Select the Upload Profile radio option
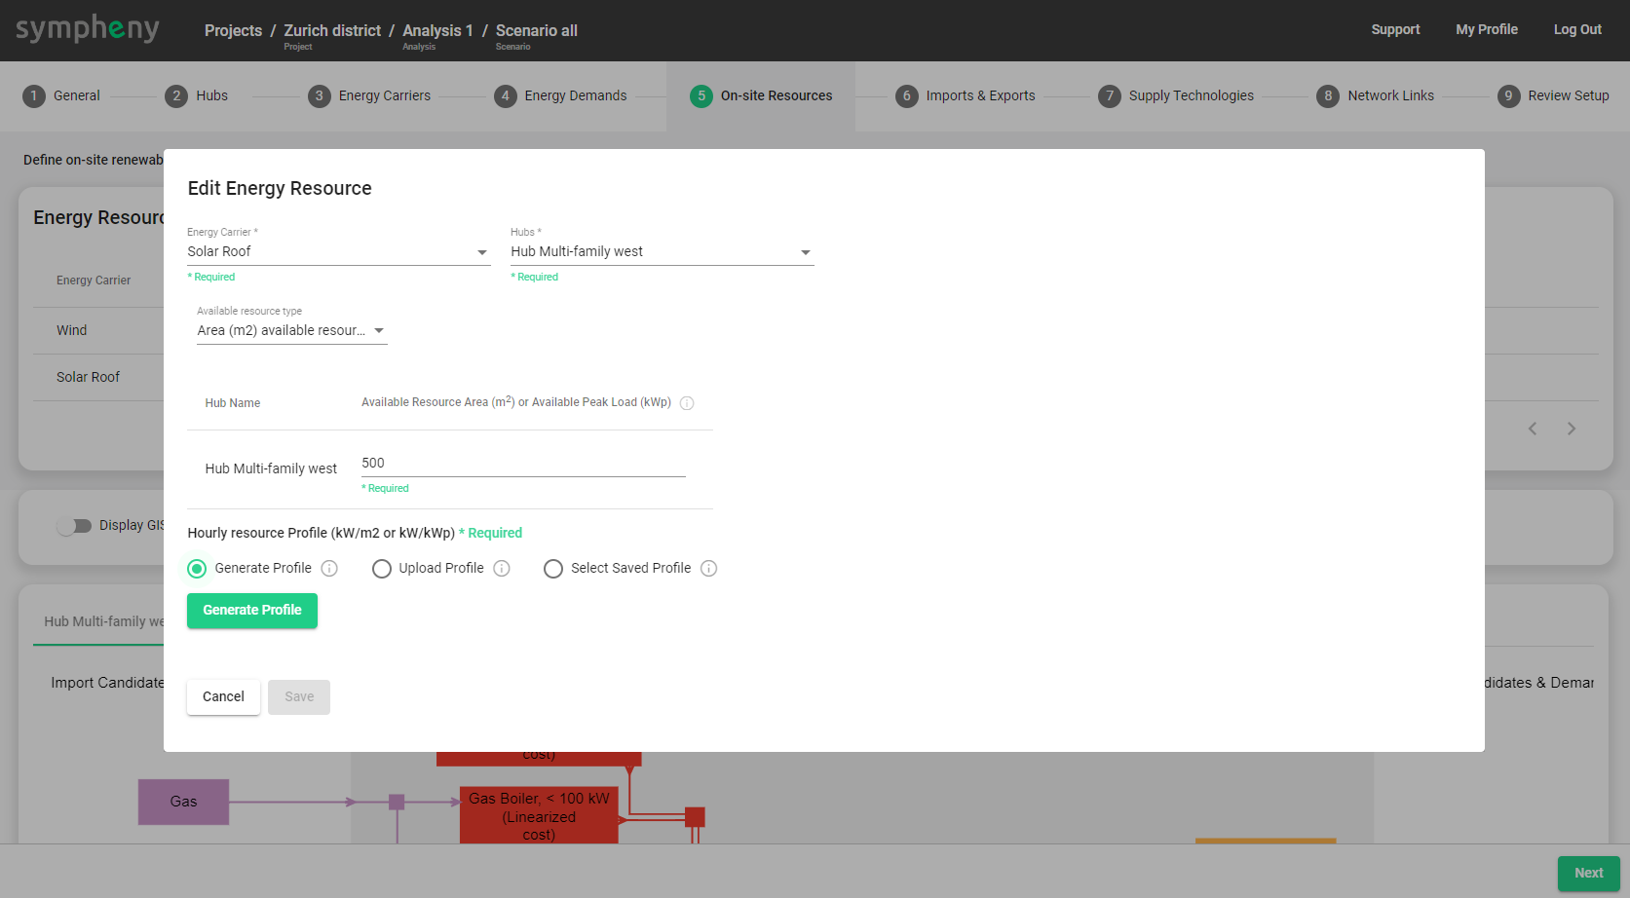This screenshot has width=1630, height=898. click(x=382, y=569)
